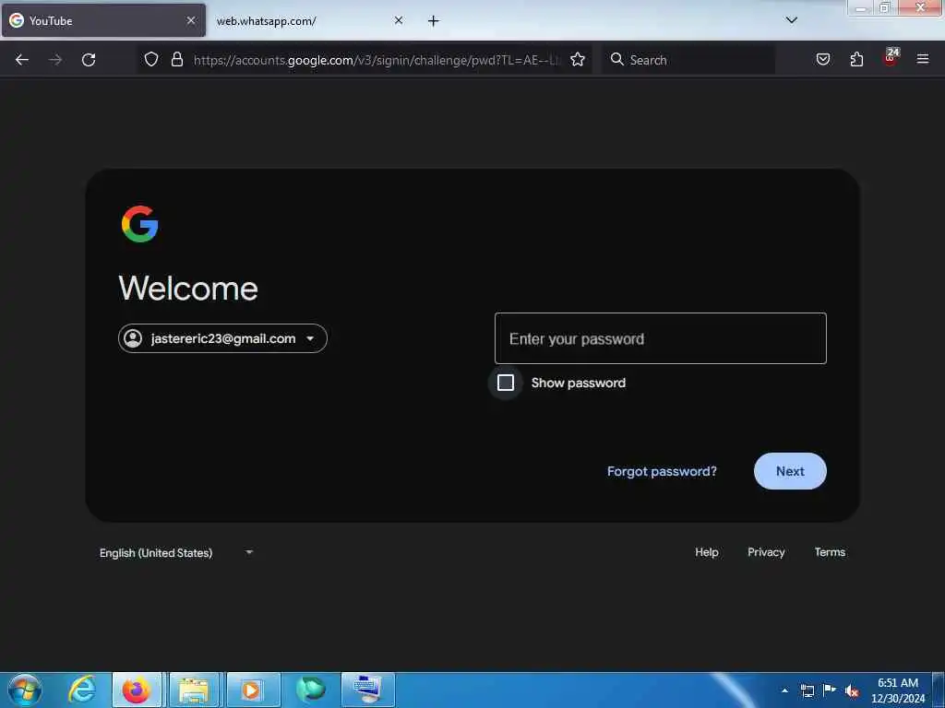Viewport: 945px width, 708px height.
Task: Click the network tray icon
Action: [807, 690]
